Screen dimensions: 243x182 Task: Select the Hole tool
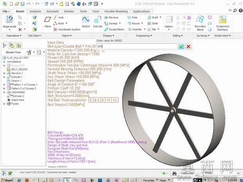[132, 18]
